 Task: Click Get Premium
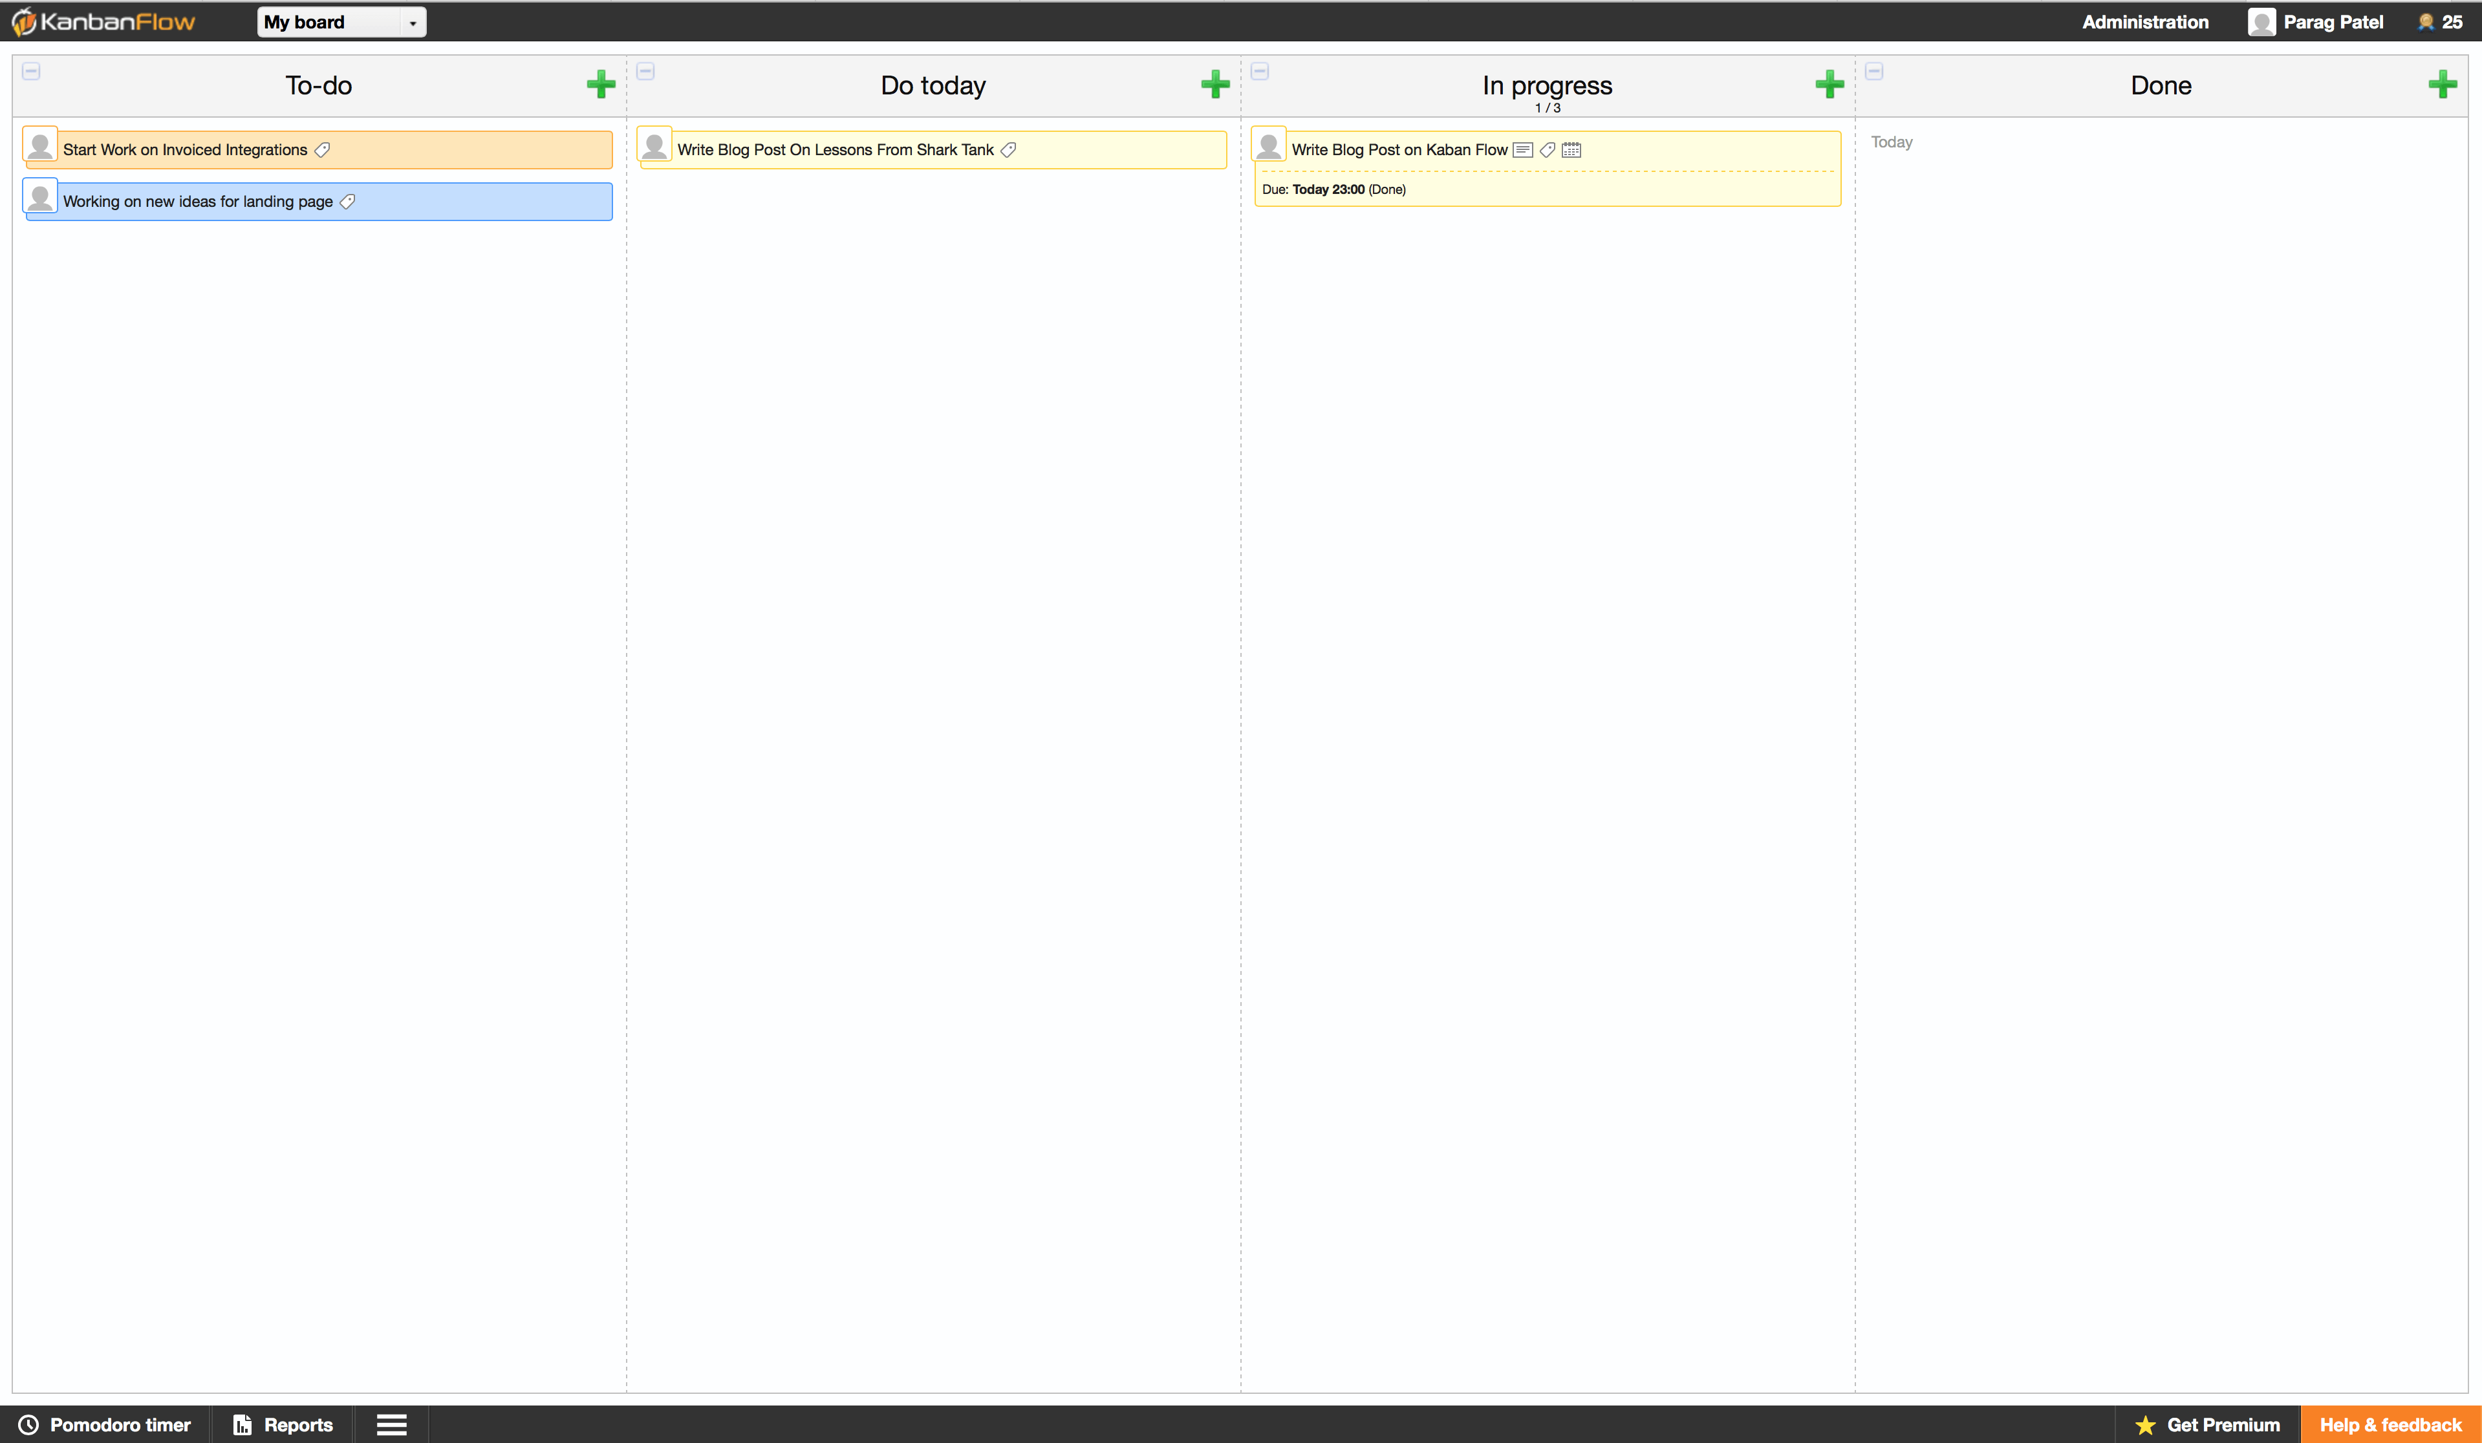(2207, 1424)
